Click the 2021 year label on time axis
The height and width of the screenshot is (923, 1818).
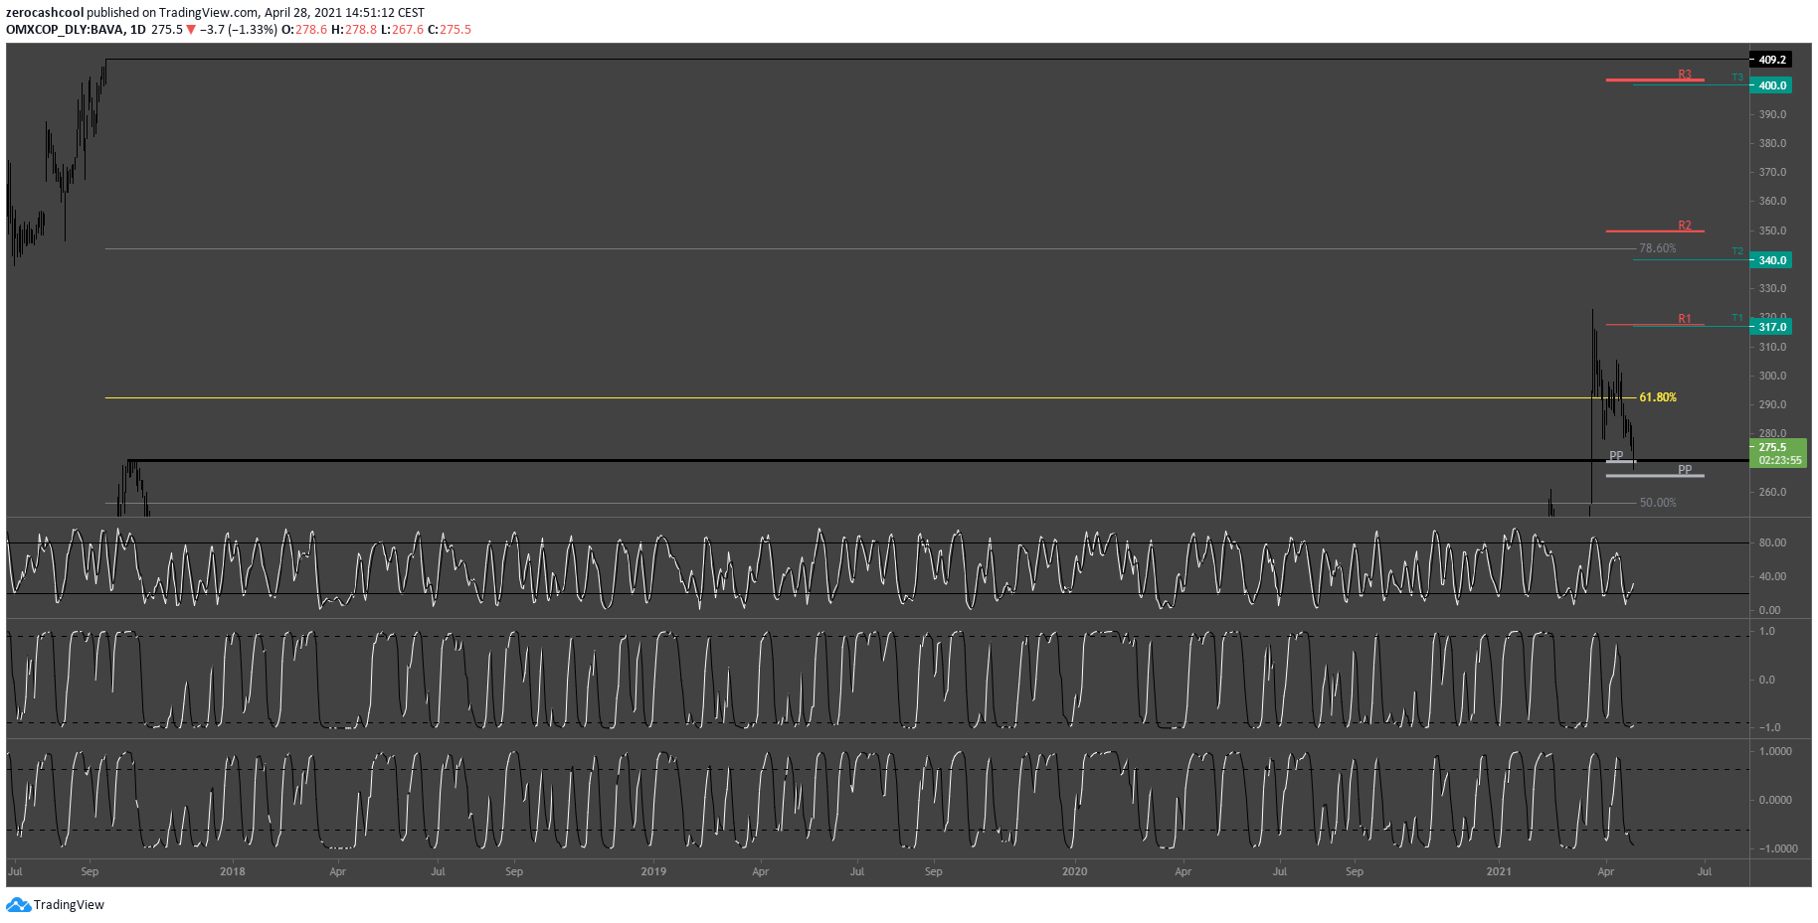tap(1499, 871)
